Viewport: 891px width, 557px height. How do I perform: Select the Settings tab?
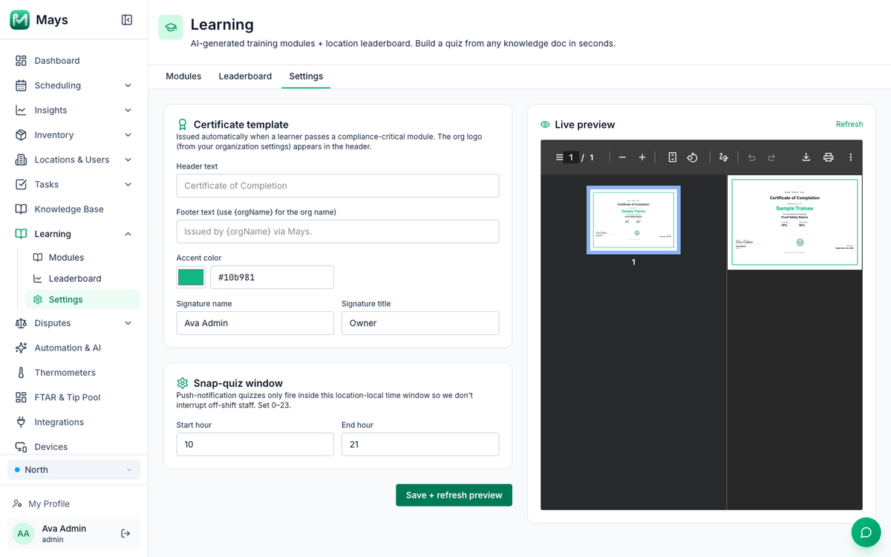[306, 76]
